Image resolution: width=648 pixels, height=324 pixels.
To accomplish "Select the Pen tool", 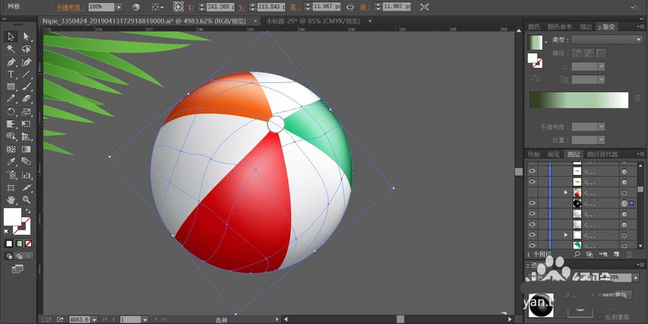I will tap(11, 62).
